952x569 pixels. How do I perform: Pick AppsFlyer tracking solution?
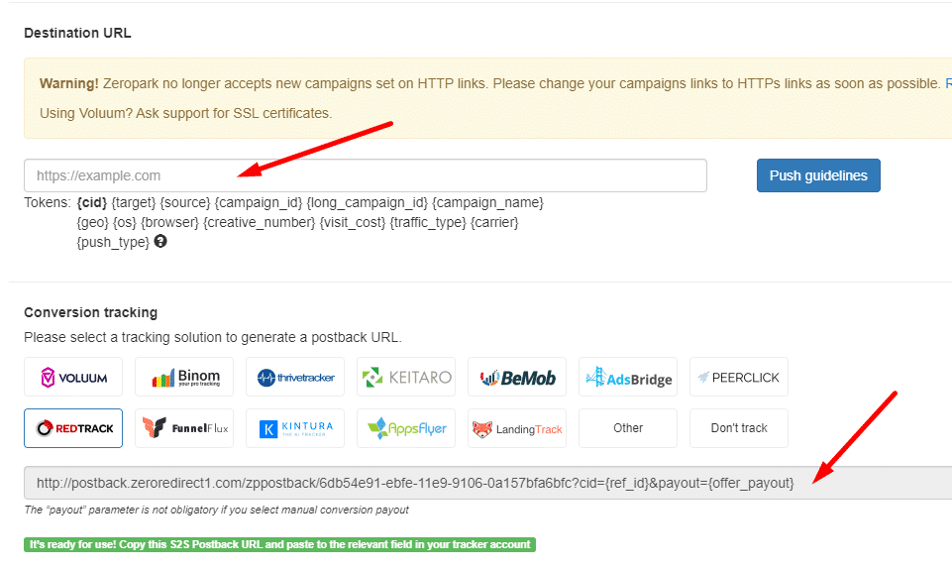point(406,428)
